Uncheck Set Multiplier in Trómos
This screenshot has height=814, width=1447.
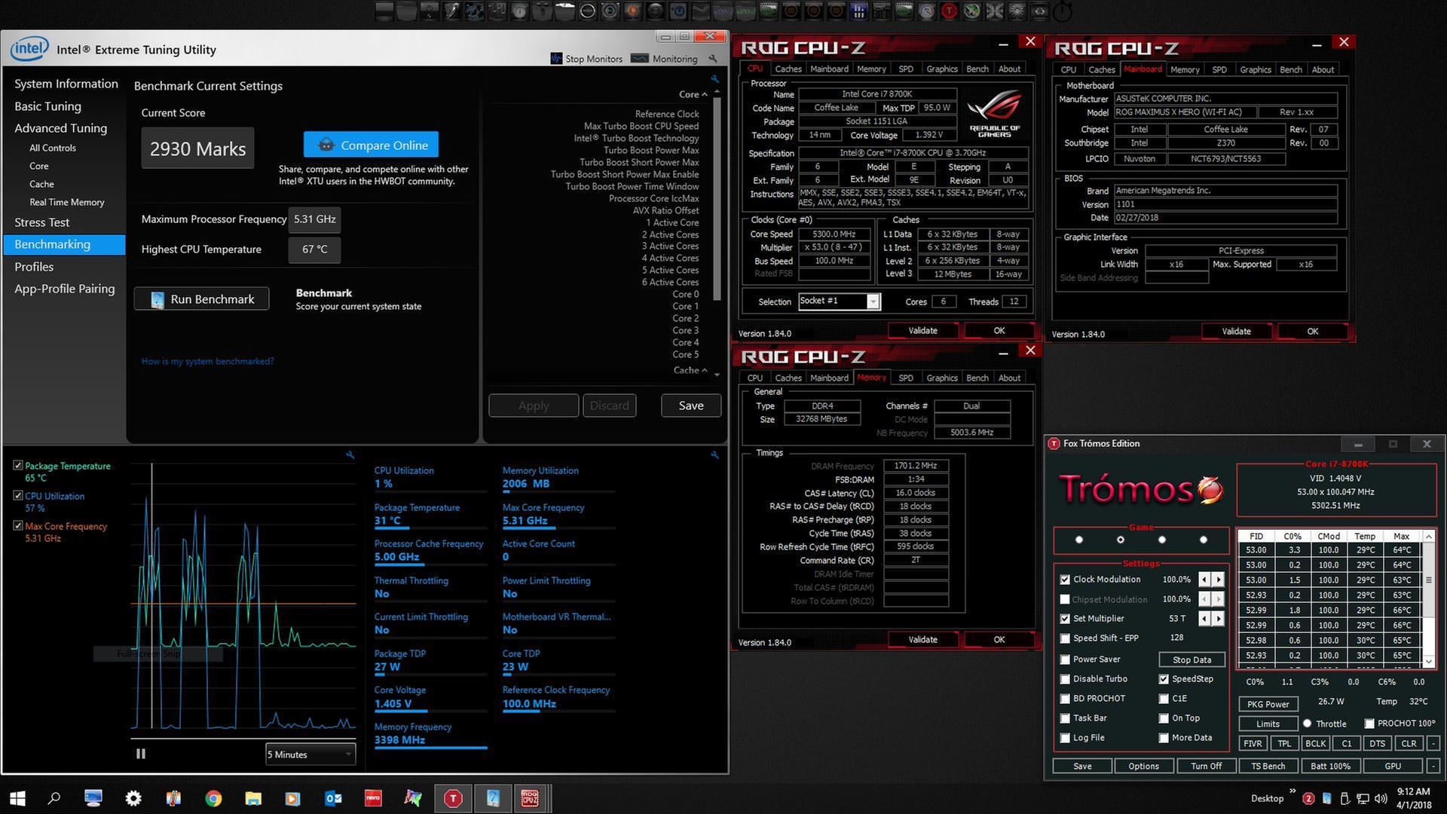click(x=1065, y=619)
